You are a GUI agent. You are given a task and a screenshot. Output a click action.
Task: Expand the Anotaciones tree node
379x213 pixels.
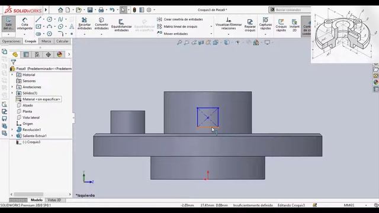pyautogui.click(x=12, y=87)
